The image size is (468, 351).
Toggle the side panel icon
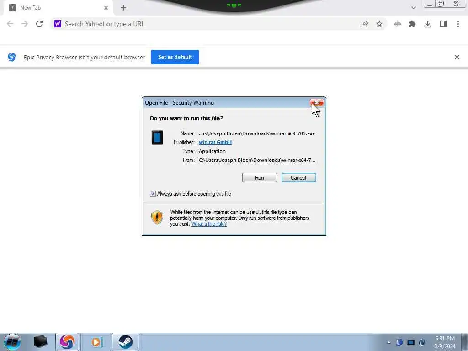pyautogui.click(x=443, y=24)
